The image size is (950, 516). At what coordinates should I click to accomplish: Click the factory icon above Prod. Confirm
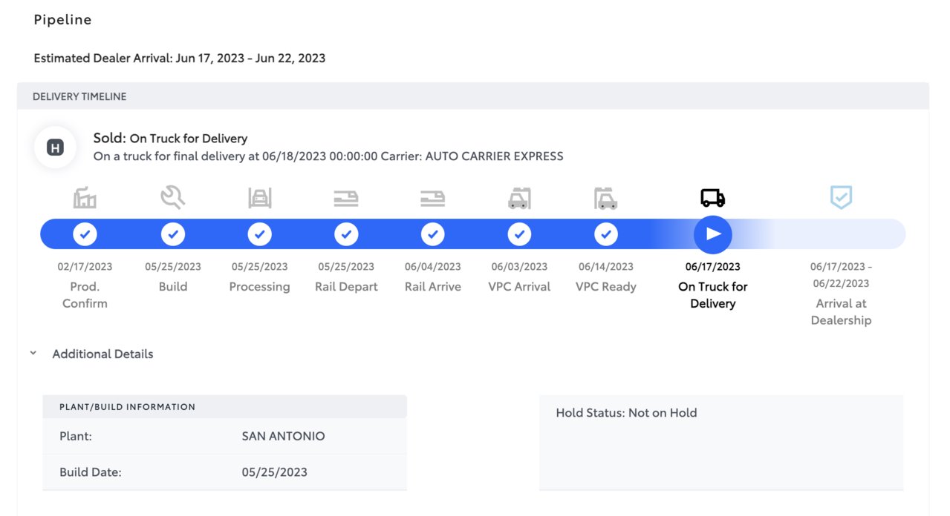point(85,198)
